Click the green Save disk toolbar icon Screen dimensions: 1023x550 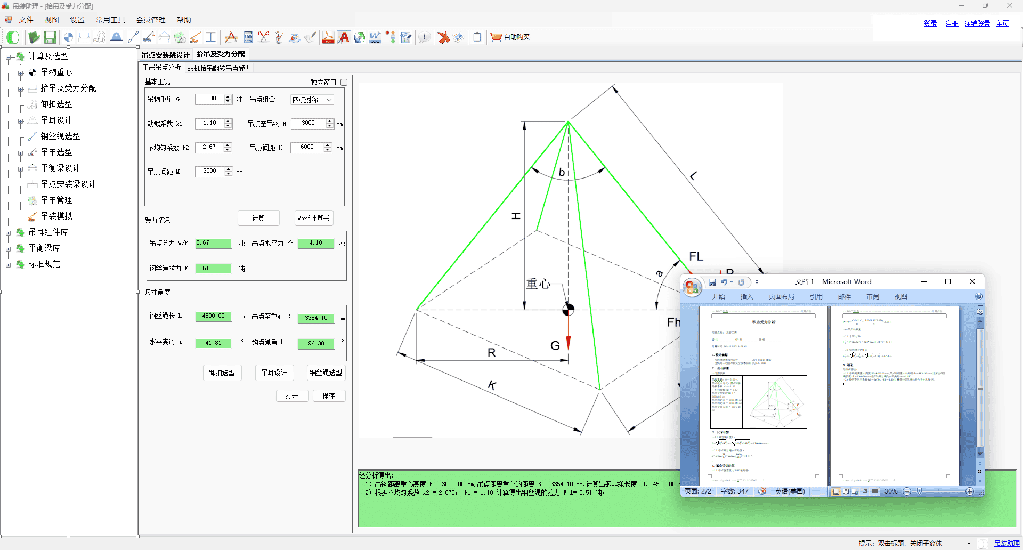pyautogui.click(x=50, y=37)
